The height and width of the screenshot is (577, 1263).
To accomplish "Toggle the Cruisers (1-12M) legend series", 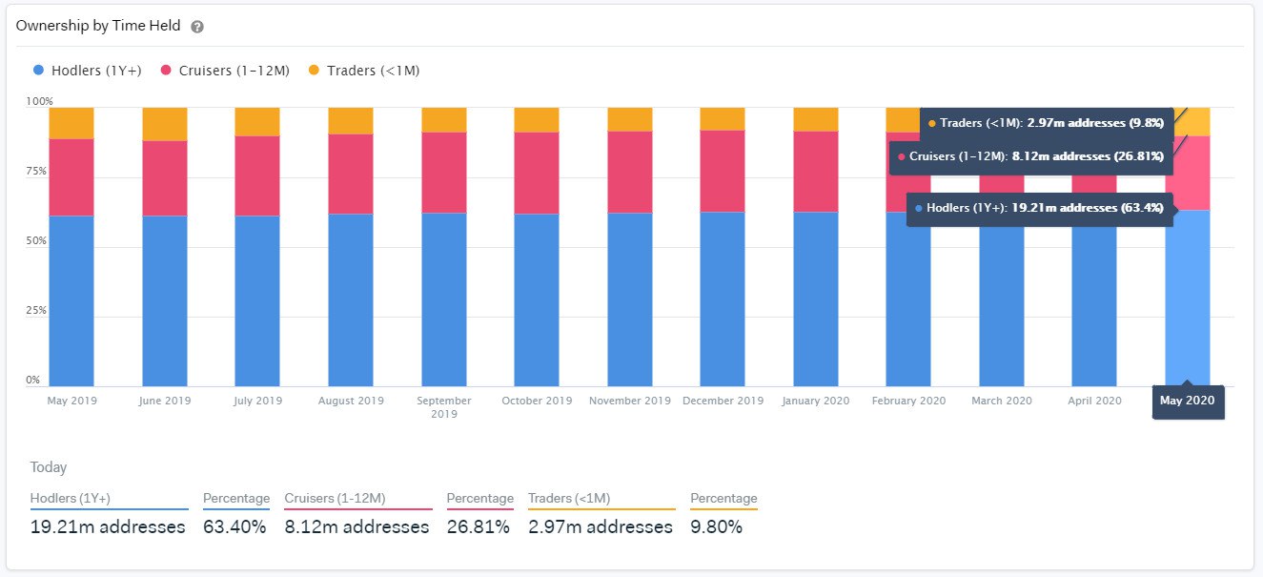I will (225, 71).
